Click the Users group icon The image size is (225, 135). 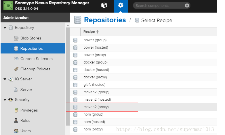pos(16,131)
